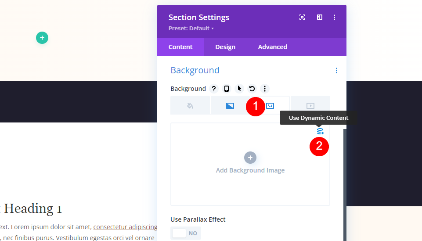The height and width of the screenshot is (241, 422).
Task: Open Section Settings three-dot menu
Action: pyautogui.click(x=334, y=17)
